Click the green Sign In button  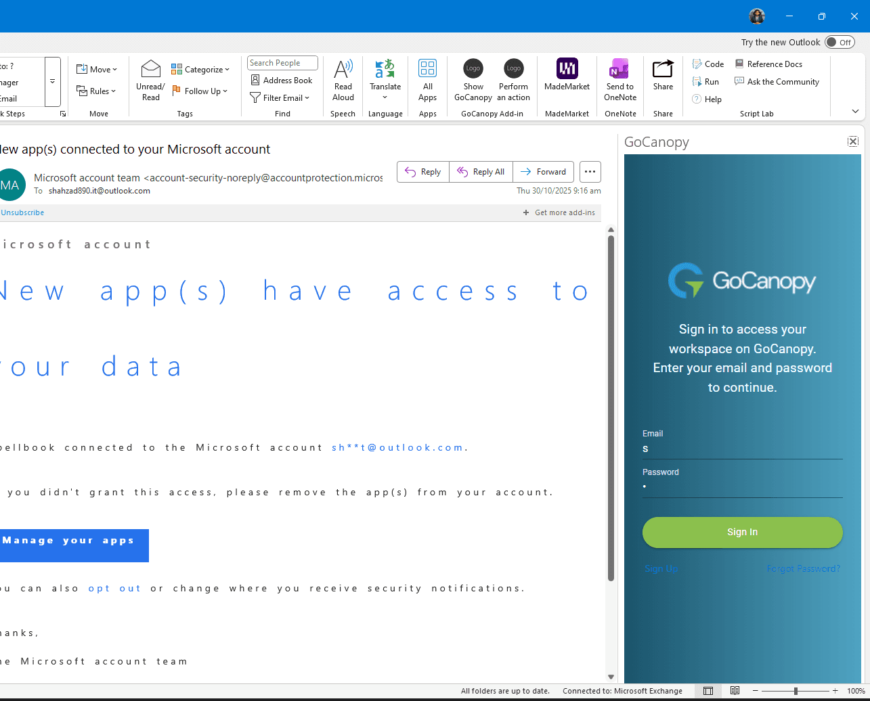click(742, 532)
